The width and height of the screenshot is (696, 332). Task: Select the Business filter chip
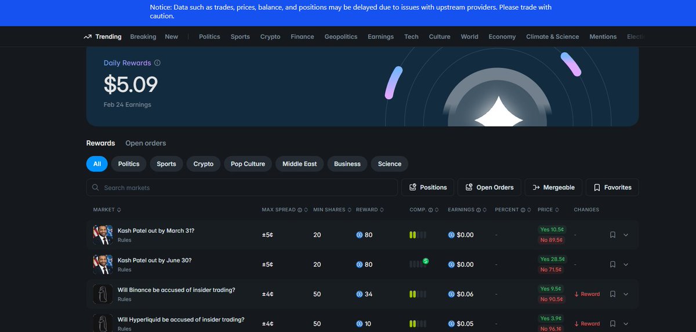[x=347, y=164]
